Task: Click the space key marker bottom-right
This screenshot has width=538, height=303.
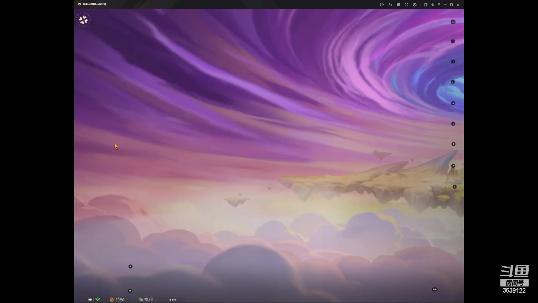Action: [435, 290]
